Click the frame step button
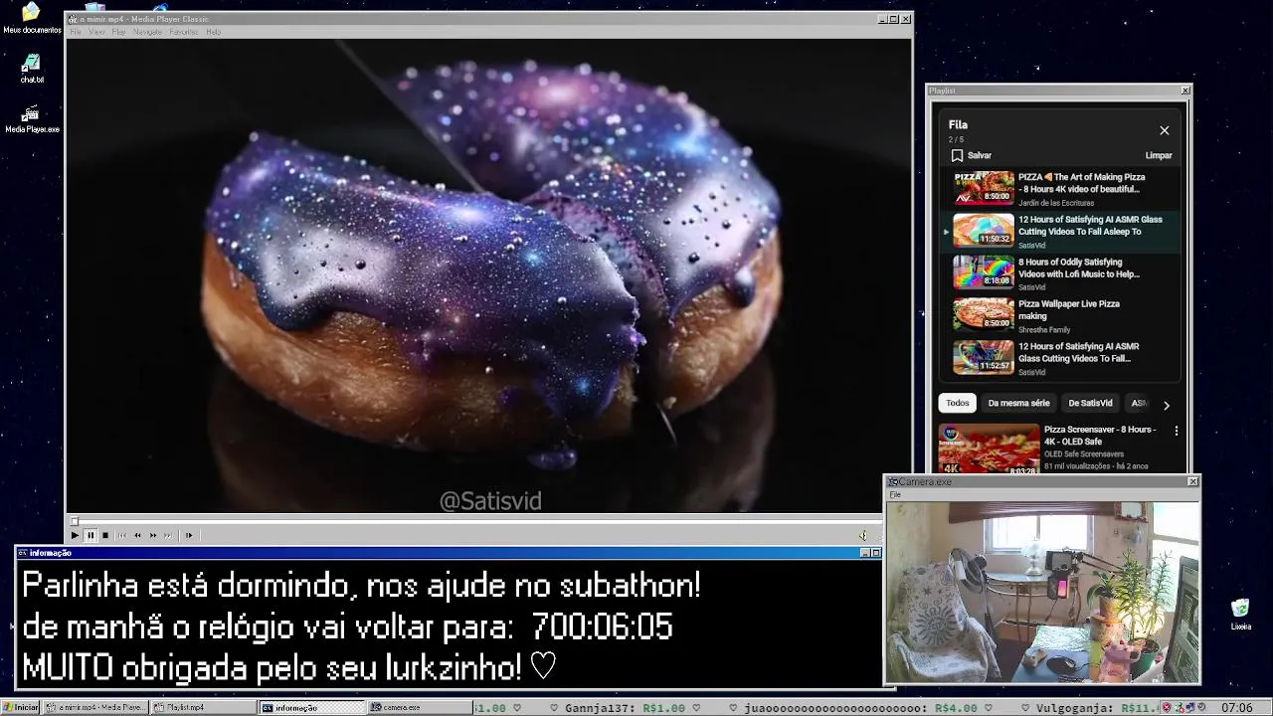 coord(189,535)
